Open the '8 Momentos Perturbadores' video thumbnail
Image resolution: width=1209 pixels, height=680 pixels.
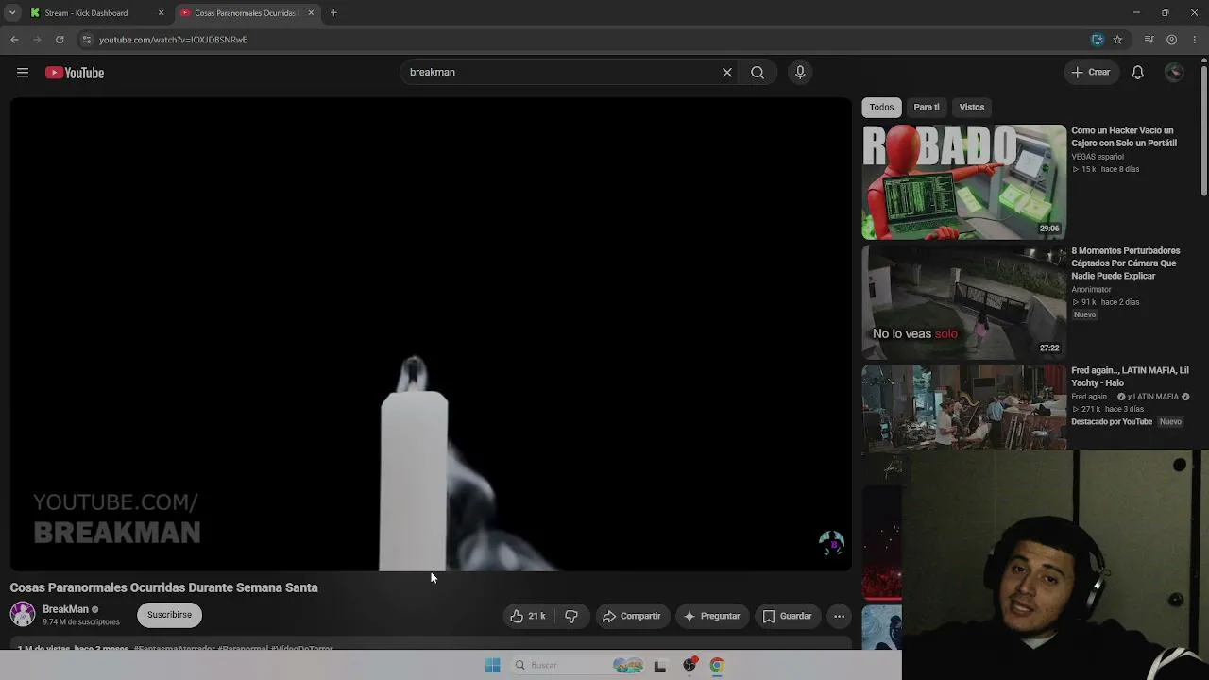point(964,302)
